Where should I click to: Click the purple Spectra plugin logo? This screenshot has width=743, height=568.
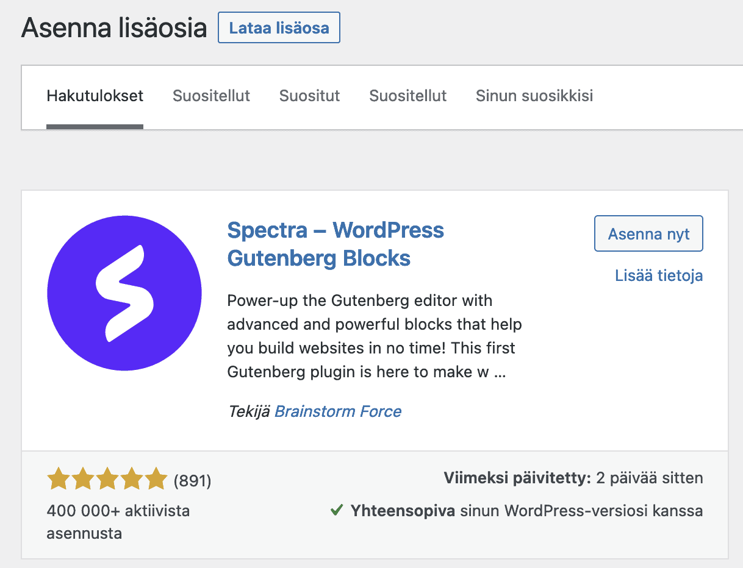click(124, 293)
